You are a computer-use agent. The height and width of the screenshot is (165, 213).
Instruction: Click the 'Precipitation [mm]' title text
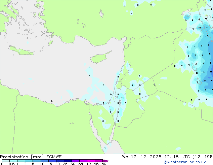(x=22, y=157)
